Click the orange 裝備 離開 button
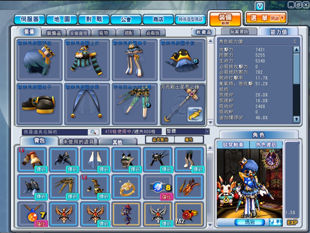 [225, 19]
